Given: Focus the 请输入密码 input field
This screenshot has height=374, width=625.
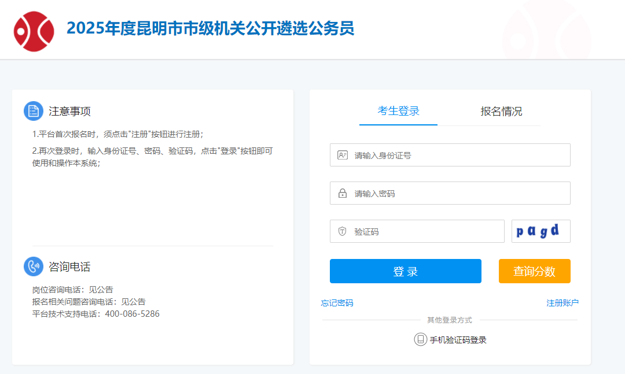Looking at the screenshot, I should (457, 193).
